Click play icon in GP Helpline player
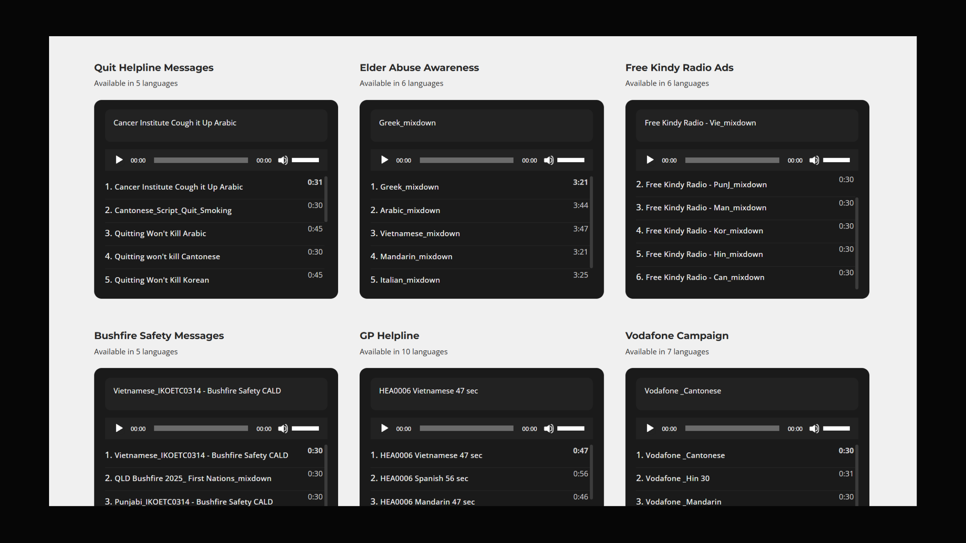Image resolution: width=966 pixels, height=543 pixels. pos(385,428)
